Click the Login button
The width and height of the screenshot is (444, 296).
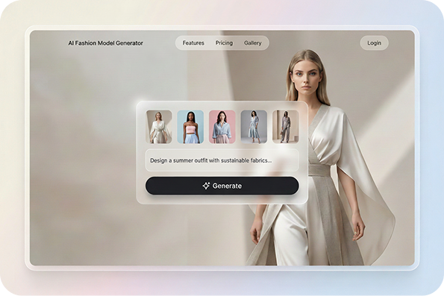[374, 43]
